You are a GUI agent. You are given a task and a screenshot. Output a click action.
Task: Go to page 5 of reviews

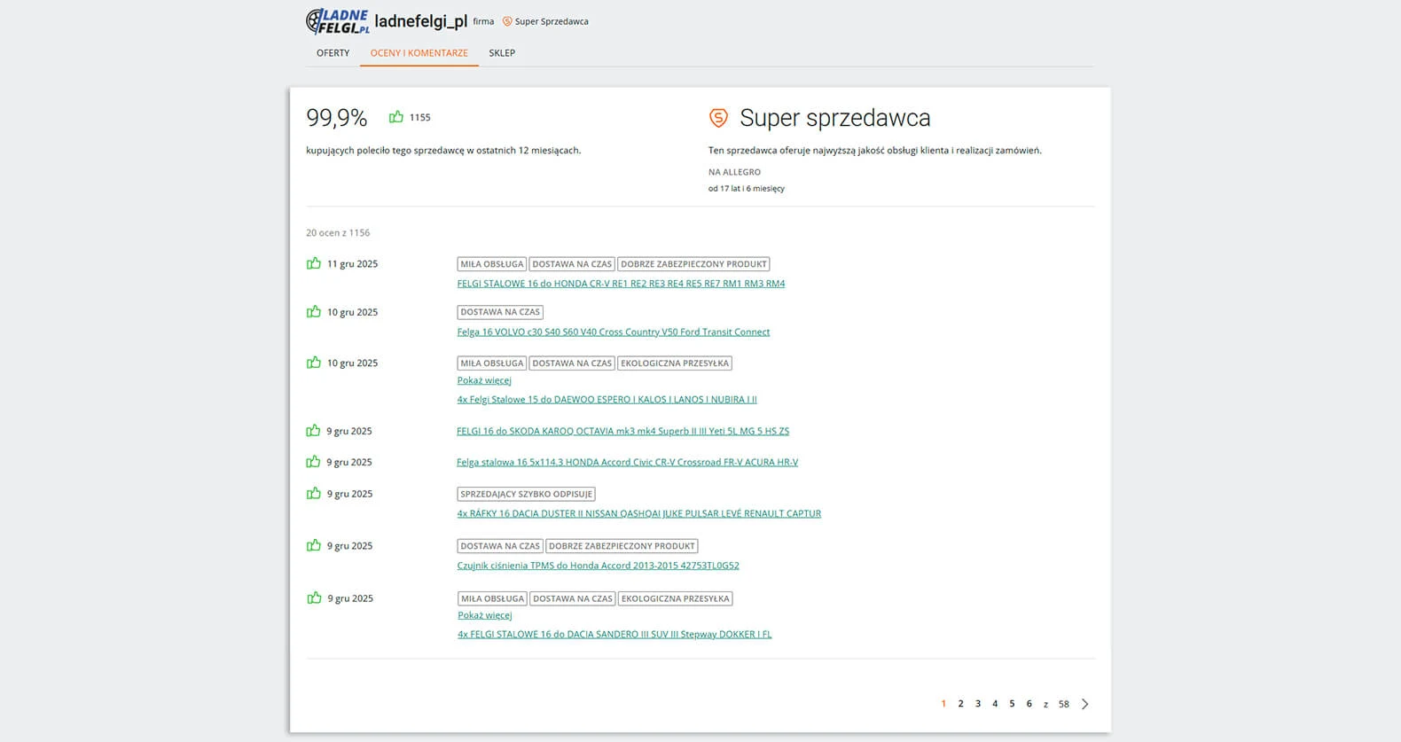pyautogui.click(x=1012, y=704)
